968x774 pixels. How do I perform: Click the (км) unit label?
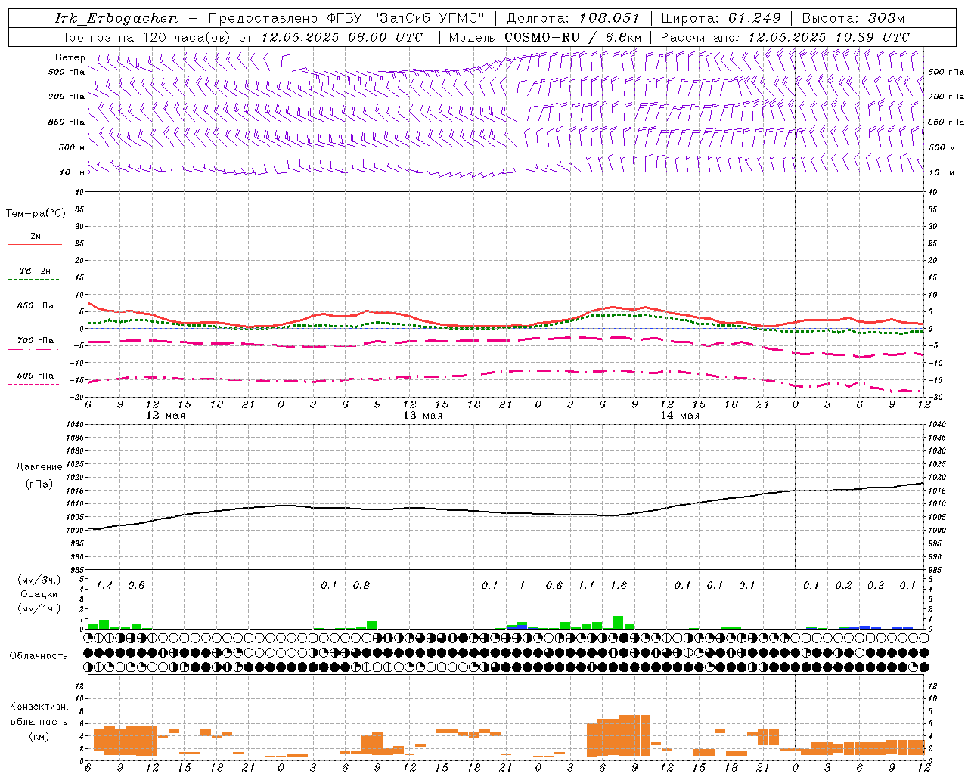39,736
